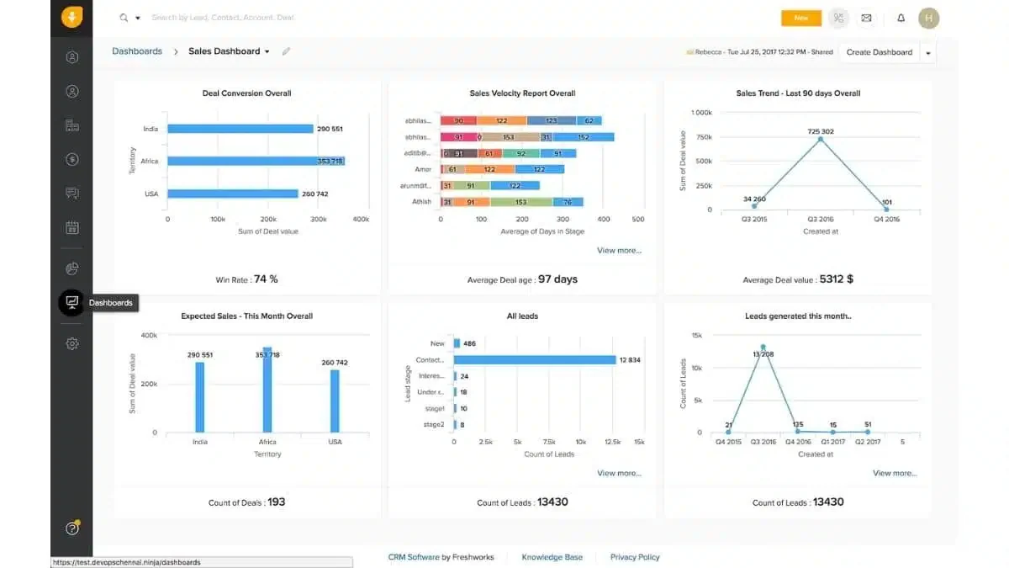Open the Conversations chat icon in the sidebar
Viewport: 1009px width, 568px height.
(x=71, y=194)
